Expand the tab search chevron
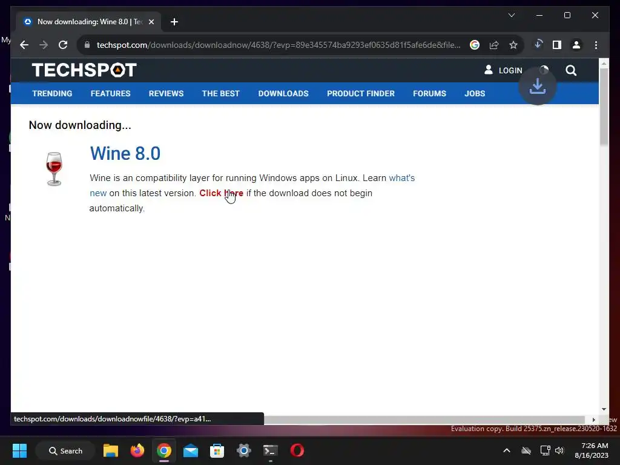 (x=511, y=15)
